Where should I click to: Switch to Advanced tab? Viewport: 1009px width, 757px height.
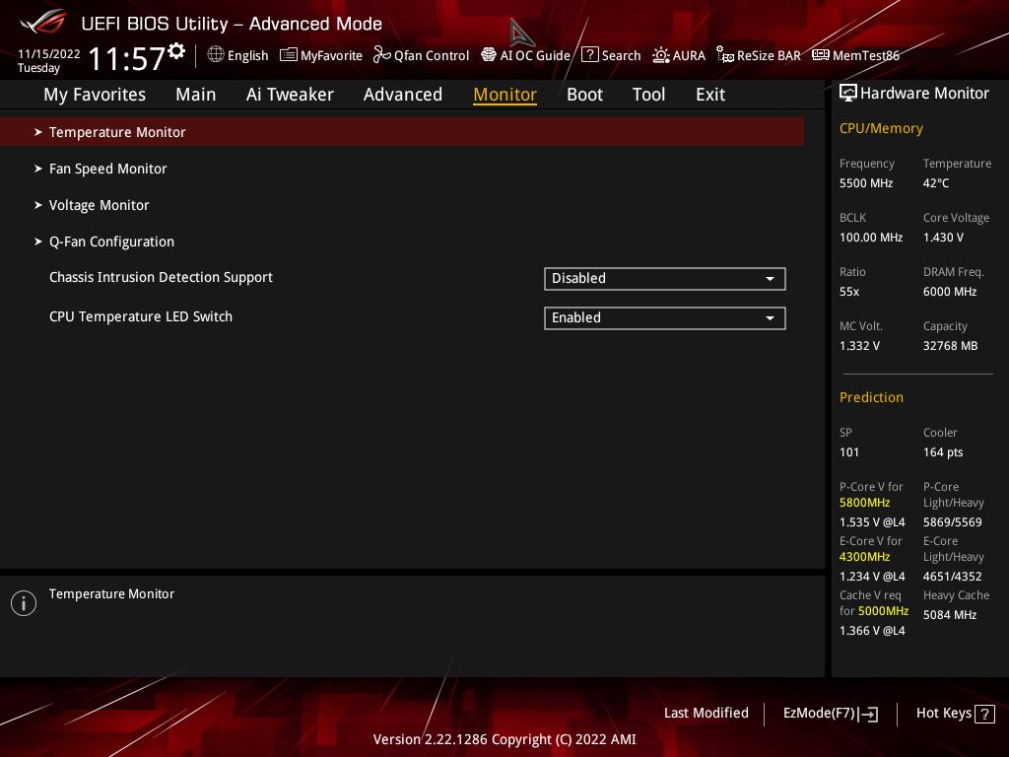pyautogui.click(x=403, y=95)
